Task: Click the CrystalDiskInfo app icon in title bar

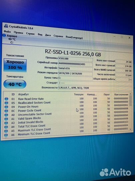Action: tap(6, 25)
